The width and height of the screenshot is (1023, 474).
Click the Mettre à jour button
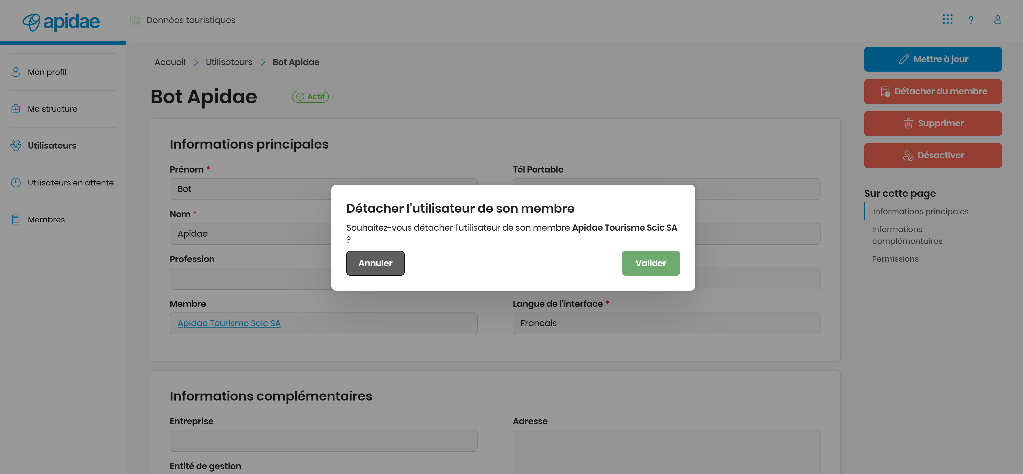932,59
